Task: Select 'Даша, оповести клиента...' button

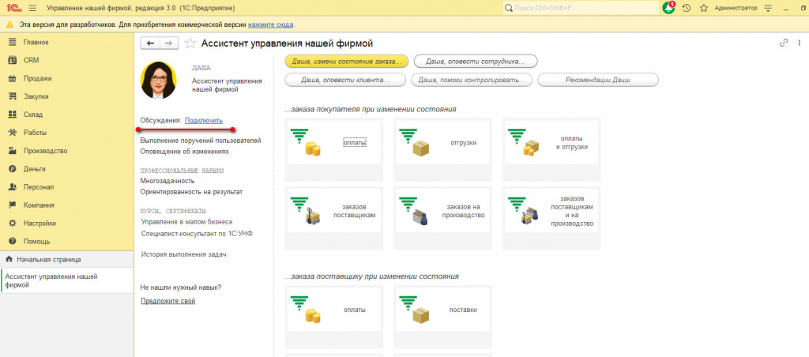Action: point(345,81)
